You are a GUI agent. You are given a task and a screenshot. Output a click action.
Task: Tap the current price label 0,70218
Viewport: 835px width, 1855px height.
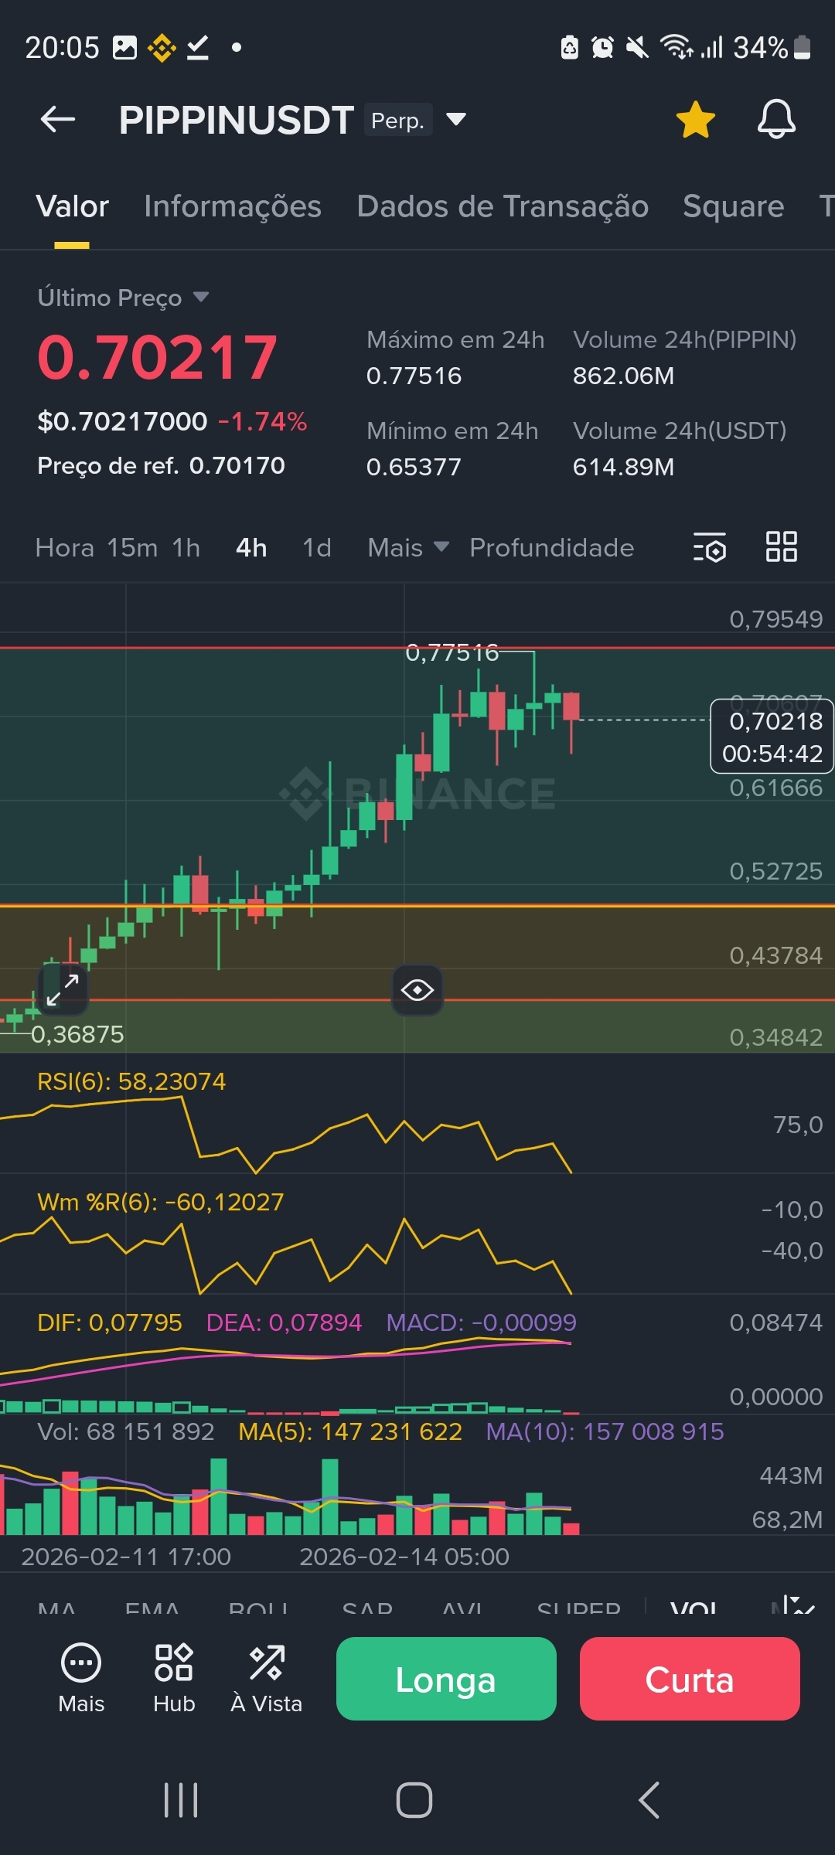[772, 736]
